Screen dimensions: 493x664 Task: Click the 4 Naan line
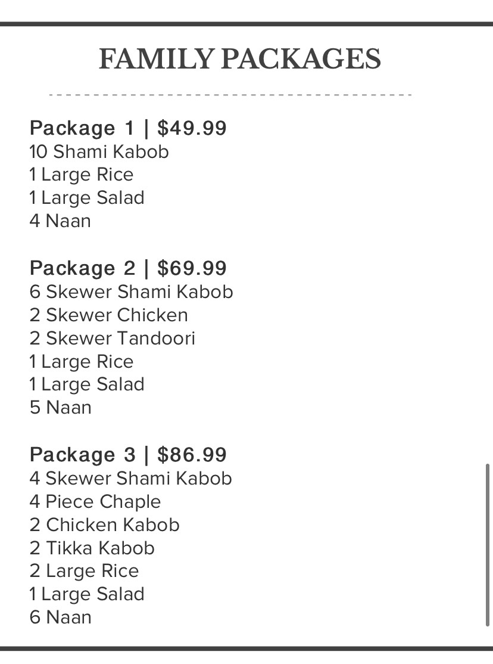[x=60, y=221]
